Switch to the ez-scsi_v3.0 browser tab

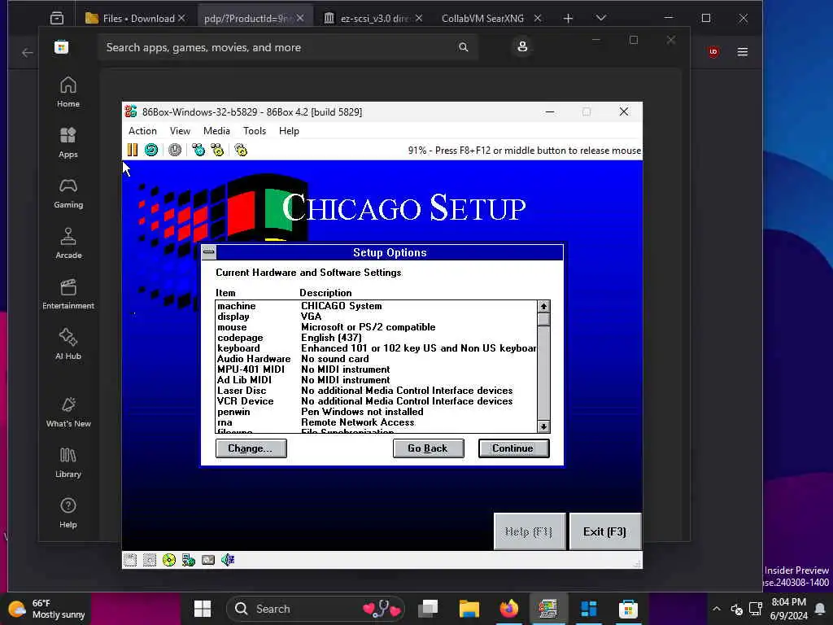pos(373,18)
